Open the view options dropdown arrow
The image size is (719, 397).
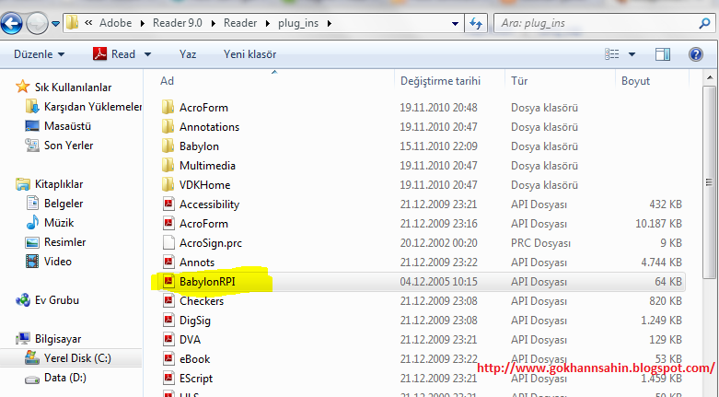click(x=632, y=54)
